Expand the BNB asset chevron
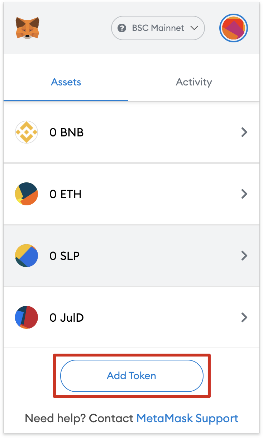This screenshot has width=263, height=438. pos(244,132)
